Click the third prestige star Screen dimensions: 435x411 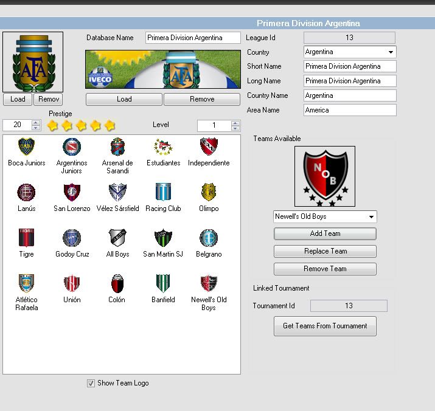[x=82, y=126]
